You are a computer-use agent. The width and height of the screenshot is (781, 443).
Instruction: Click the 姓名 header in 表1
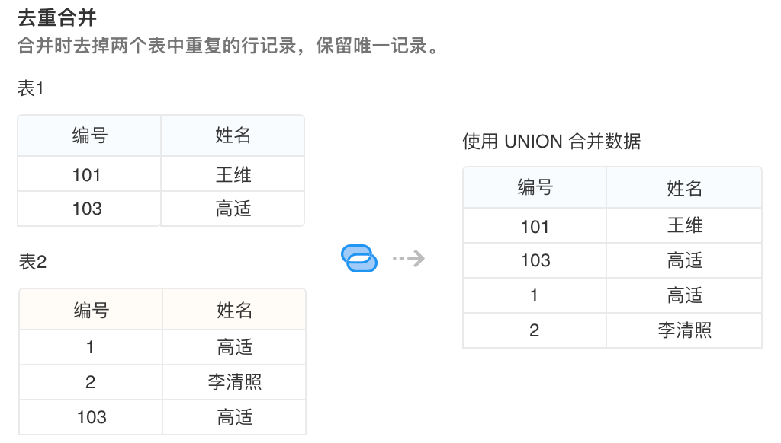233,136
